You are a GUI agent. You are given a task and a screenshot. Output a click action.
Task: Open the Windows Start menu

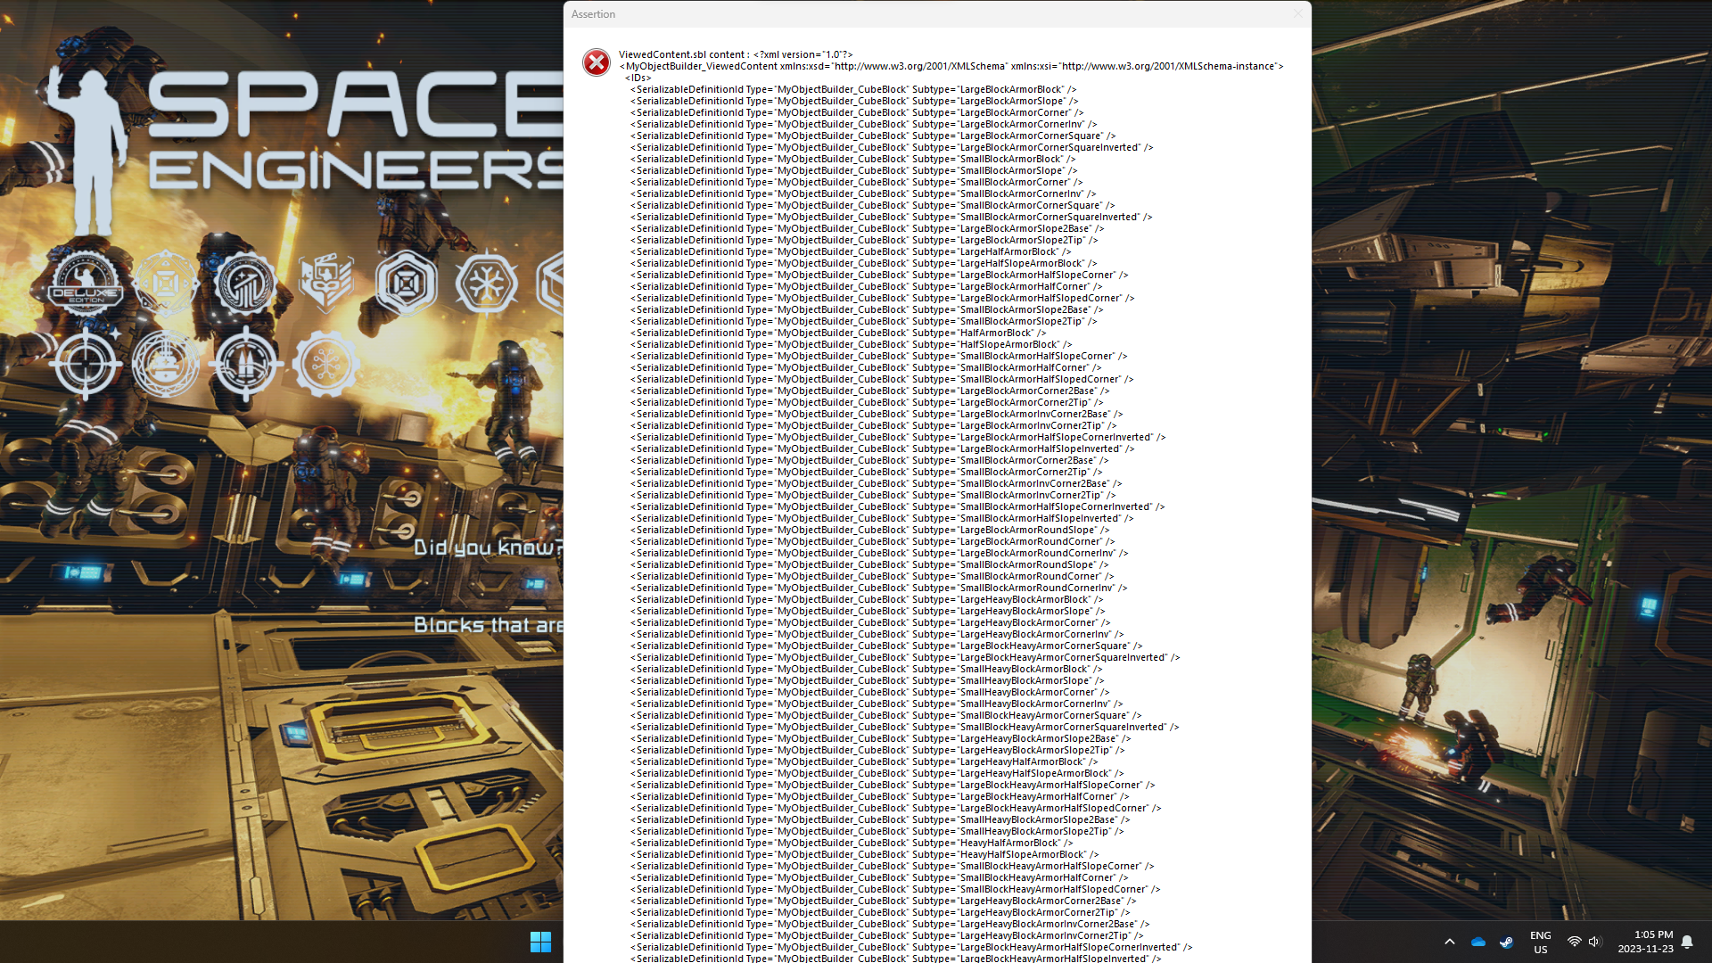click(x=540, y=942)
